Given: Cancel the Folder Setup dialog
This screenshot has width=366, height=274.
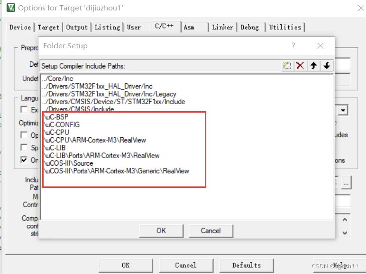Looking at the screenshot, I should pyautogui.click(x=211, y=230).
